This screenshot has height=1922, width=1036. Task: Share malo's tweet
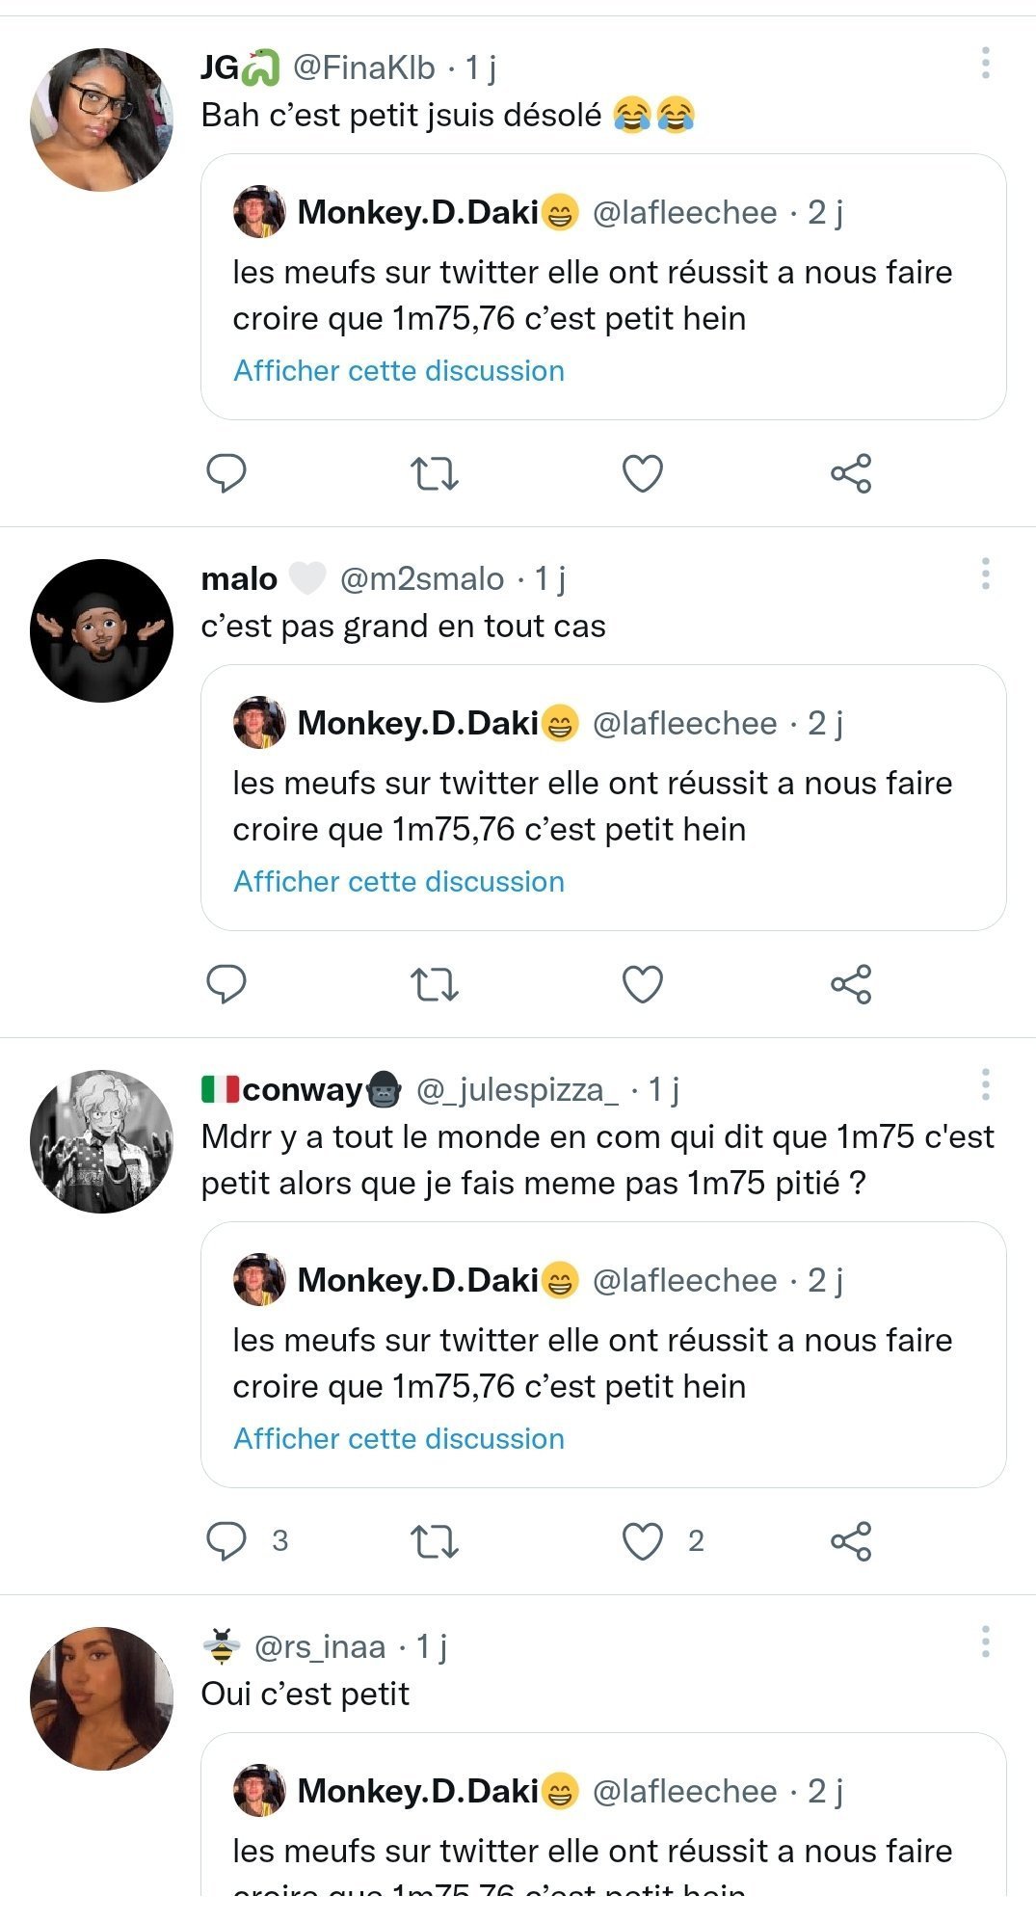851,984
